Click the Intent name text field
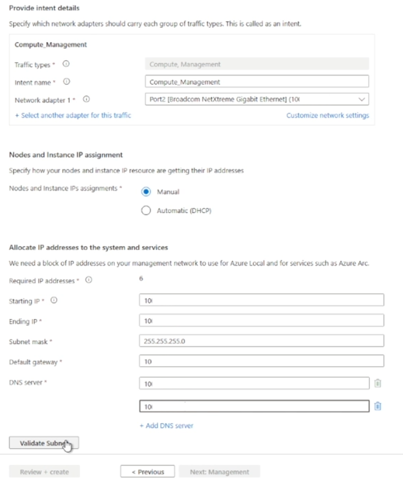This screenshot has height=483, width=403. point(257,82)
